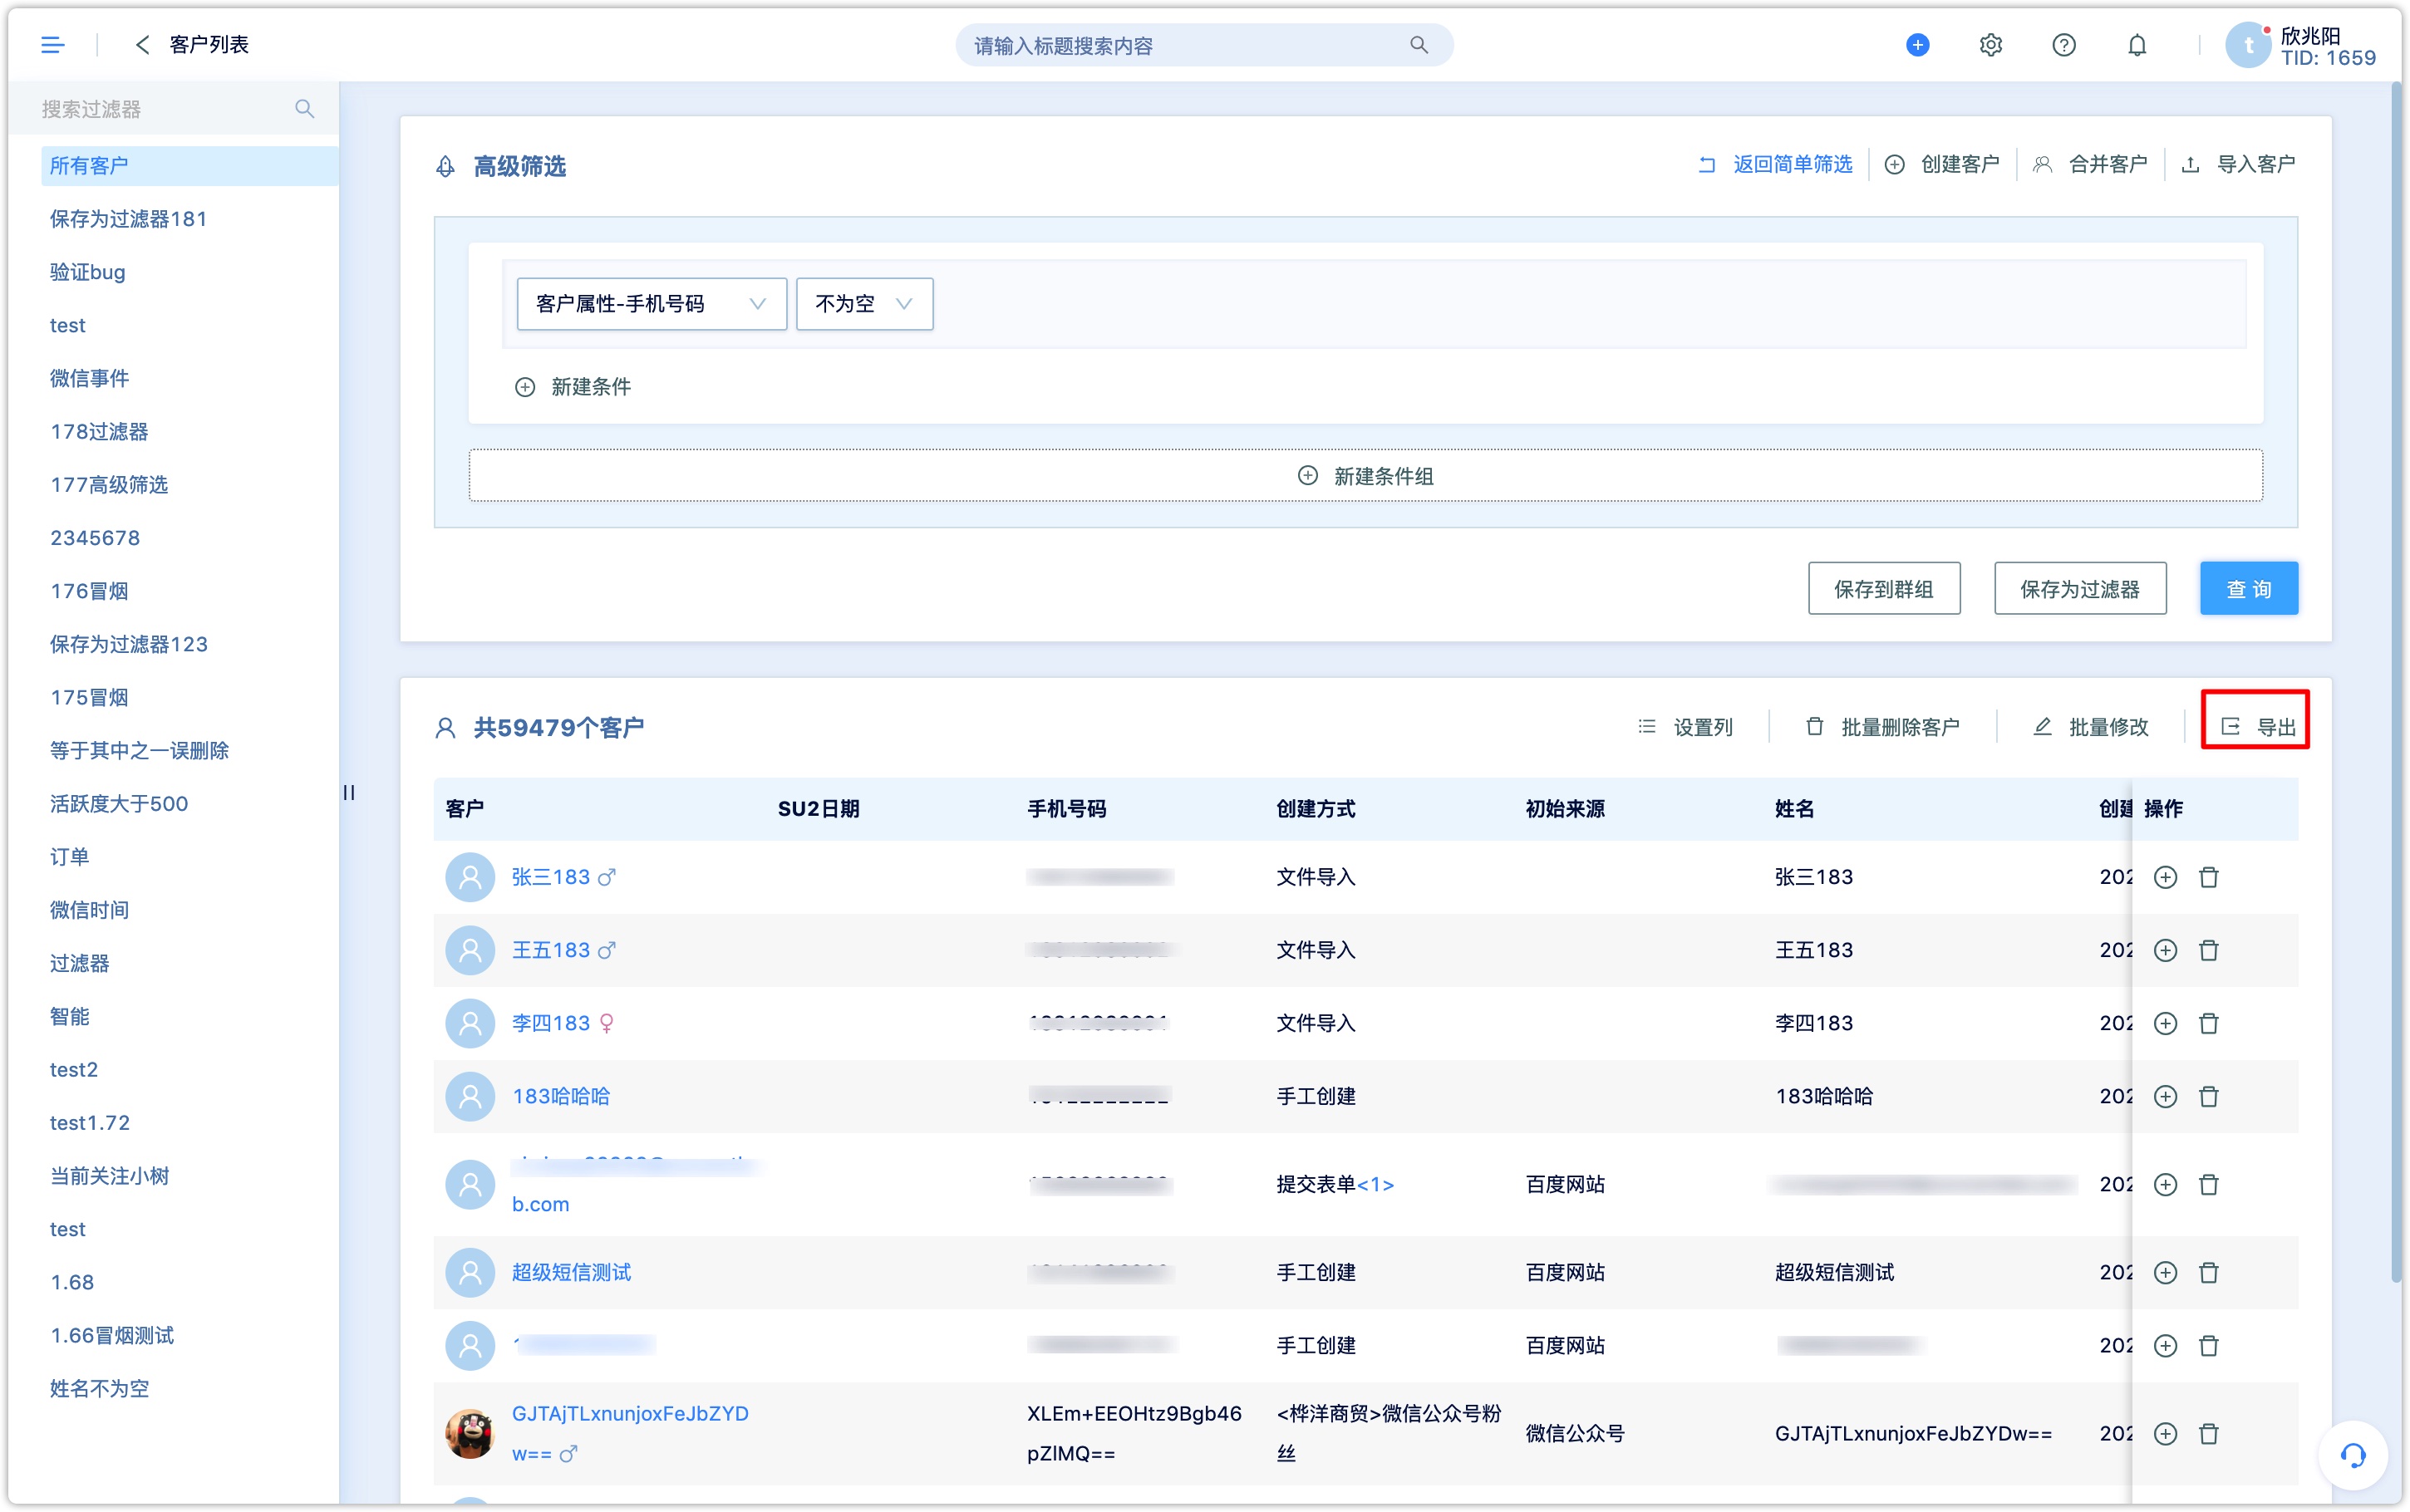The height and width of the screenshot is (1512, 2410).
Task: Open the 不为空 condition dropdown
Action: tap(864, 303)
